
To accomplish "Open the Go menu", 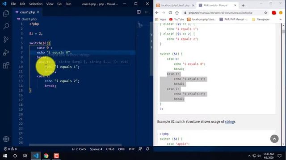I will click(59, 4).
